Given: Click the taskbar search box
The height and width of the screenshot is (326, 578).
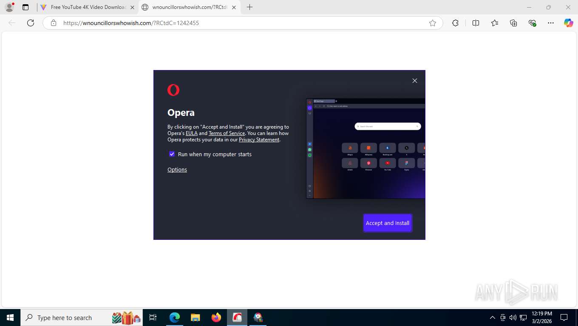Looking at the screenshot, I should (x=81, y=318).
